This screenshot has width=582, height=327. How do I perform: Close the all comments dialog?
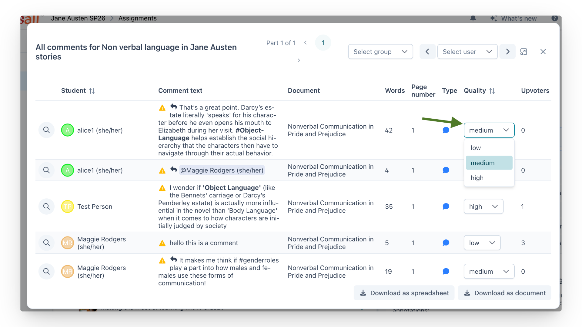coord(543,52)
